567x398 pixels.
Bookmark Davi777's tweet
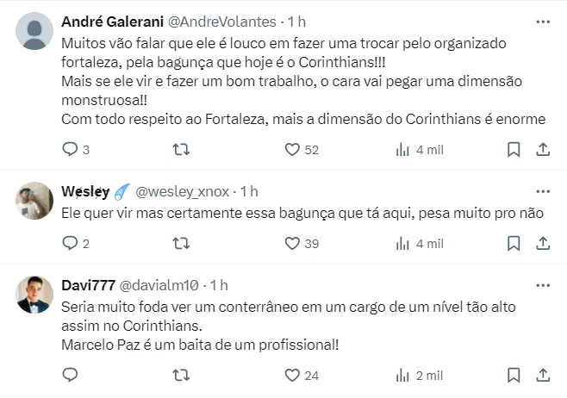tap(514, 376)
